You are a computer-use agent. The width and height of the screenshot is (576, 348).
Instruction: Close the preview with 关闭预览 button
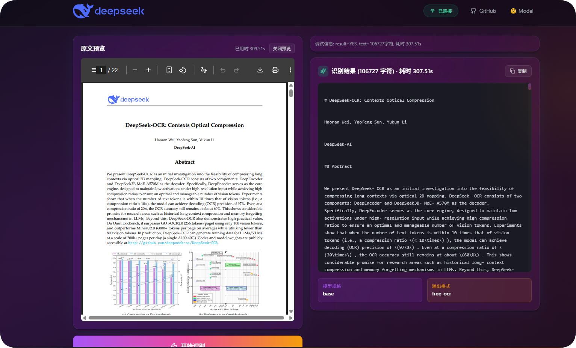(x=282, y=48)
